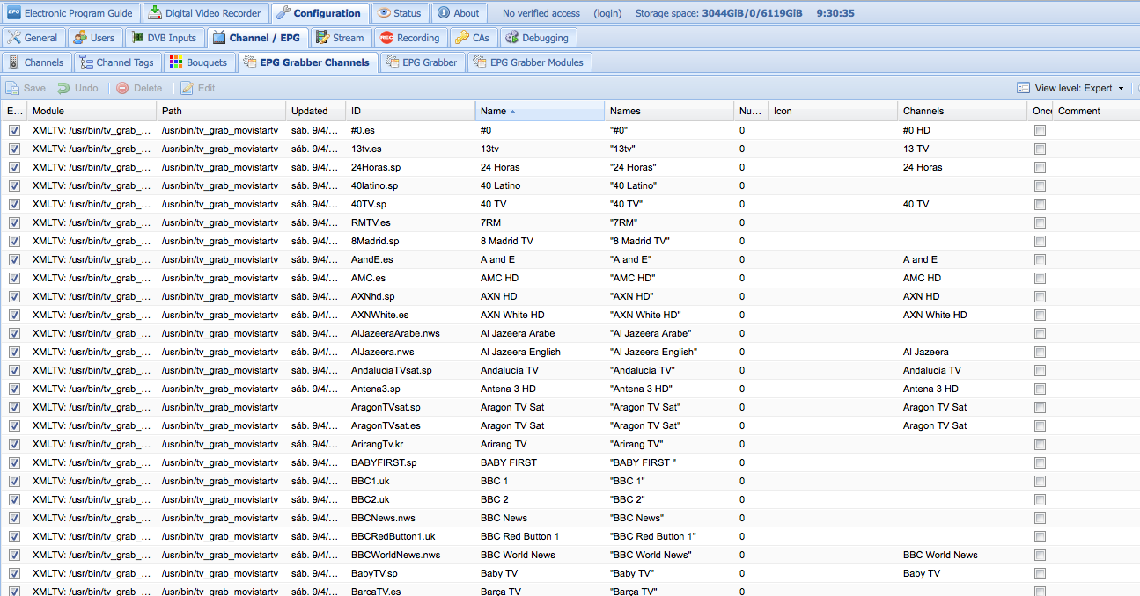Click the login link
1140x596 pixels.
click(x=607, y=13)
